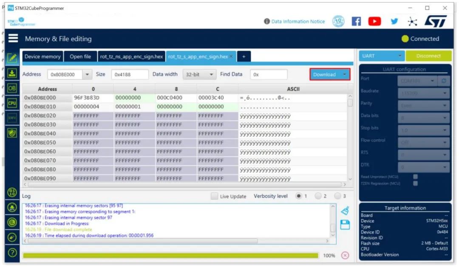
Task: Open the DTR dropdown
Action: pyautogui.click(x=423, y=167)
